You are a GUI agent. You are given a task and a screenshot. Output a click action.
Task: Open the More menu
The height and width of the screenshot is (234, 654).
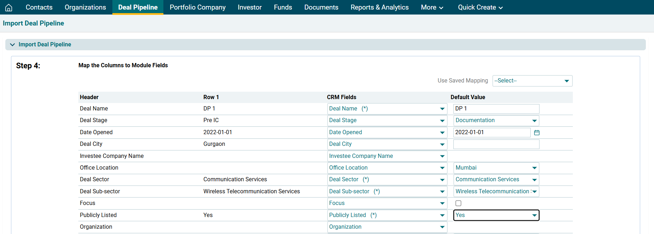[x=432, y=7]
